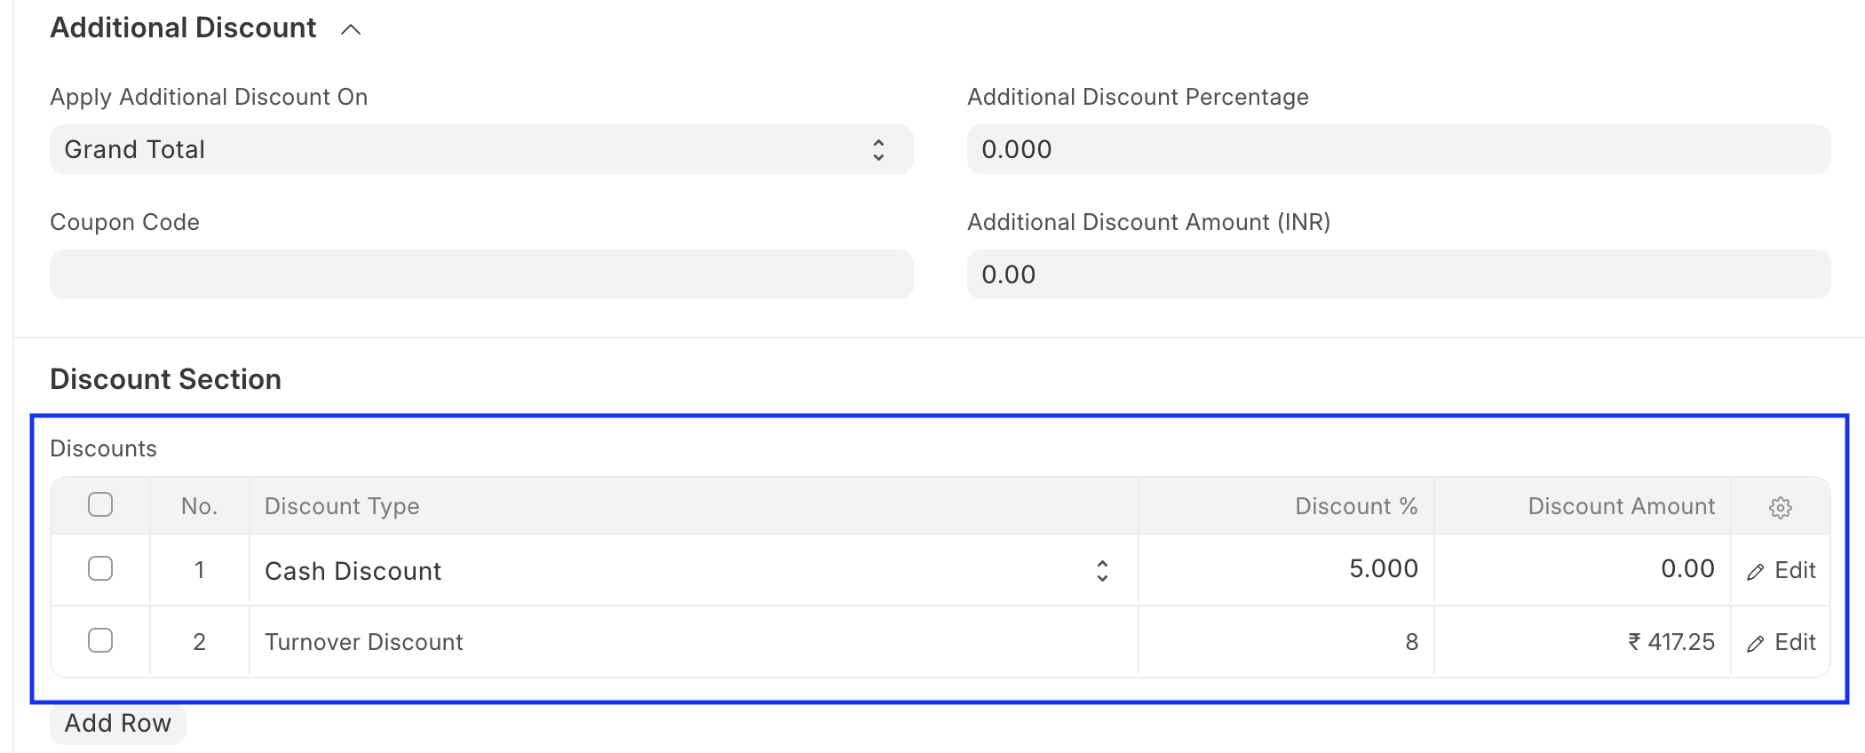Select the 0.00 Discount Amount cell in row 1
This screenshot has width=1865, height=753.
coord(1582,569)
